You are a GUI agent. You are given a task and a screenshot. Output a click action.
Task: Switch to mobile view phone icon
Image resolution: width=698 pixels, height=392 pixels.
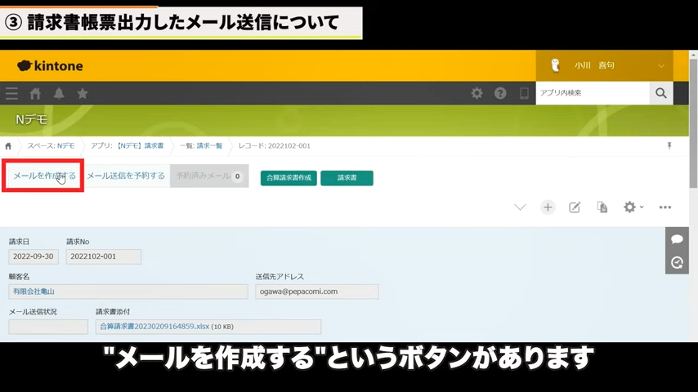coord(524,93)
